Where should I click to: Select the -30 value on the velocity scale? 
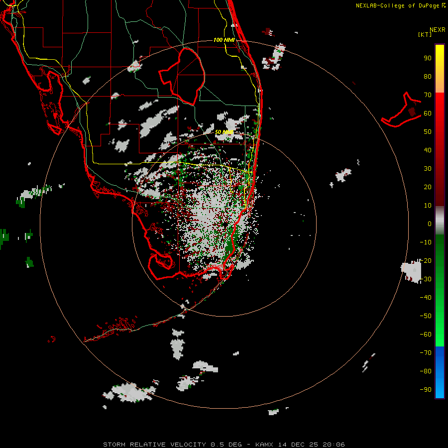[426, 279]
